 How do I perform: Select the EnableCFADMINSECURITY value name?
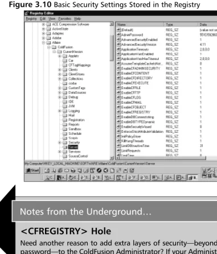click(141, 68)
